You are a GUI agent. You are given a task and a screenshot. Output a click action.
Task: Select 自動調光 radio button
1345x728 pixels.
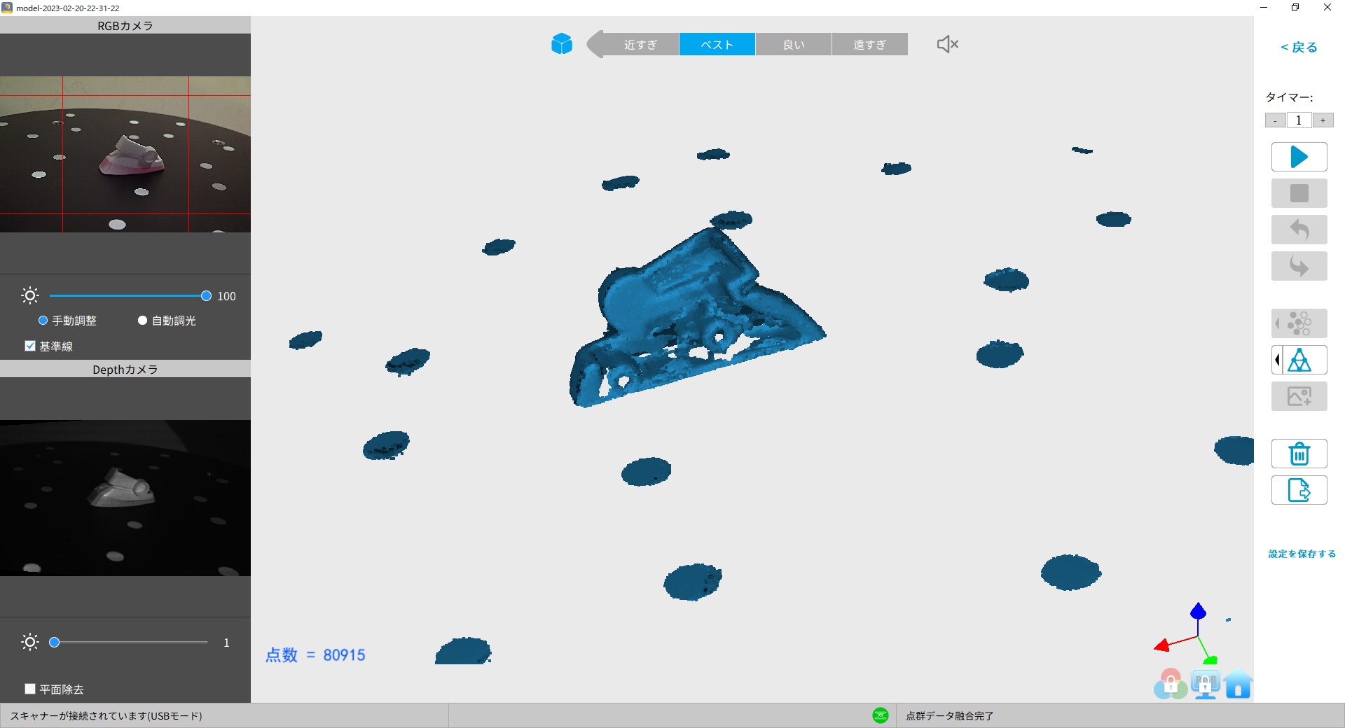coord(143,321)
